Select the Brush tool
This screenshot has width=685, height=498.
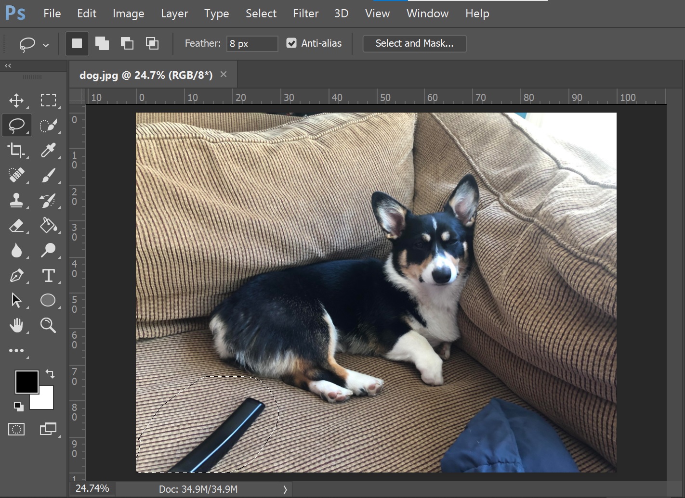48,175
